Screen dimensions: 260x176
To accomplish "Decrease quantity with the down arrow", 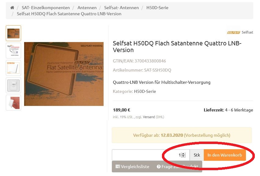I will coord(183,157).
